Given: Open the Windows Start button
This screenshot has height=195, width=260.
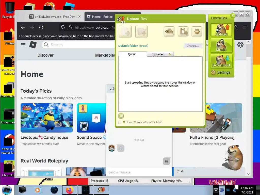Looking at the screenshot, I should click(7, 190).
